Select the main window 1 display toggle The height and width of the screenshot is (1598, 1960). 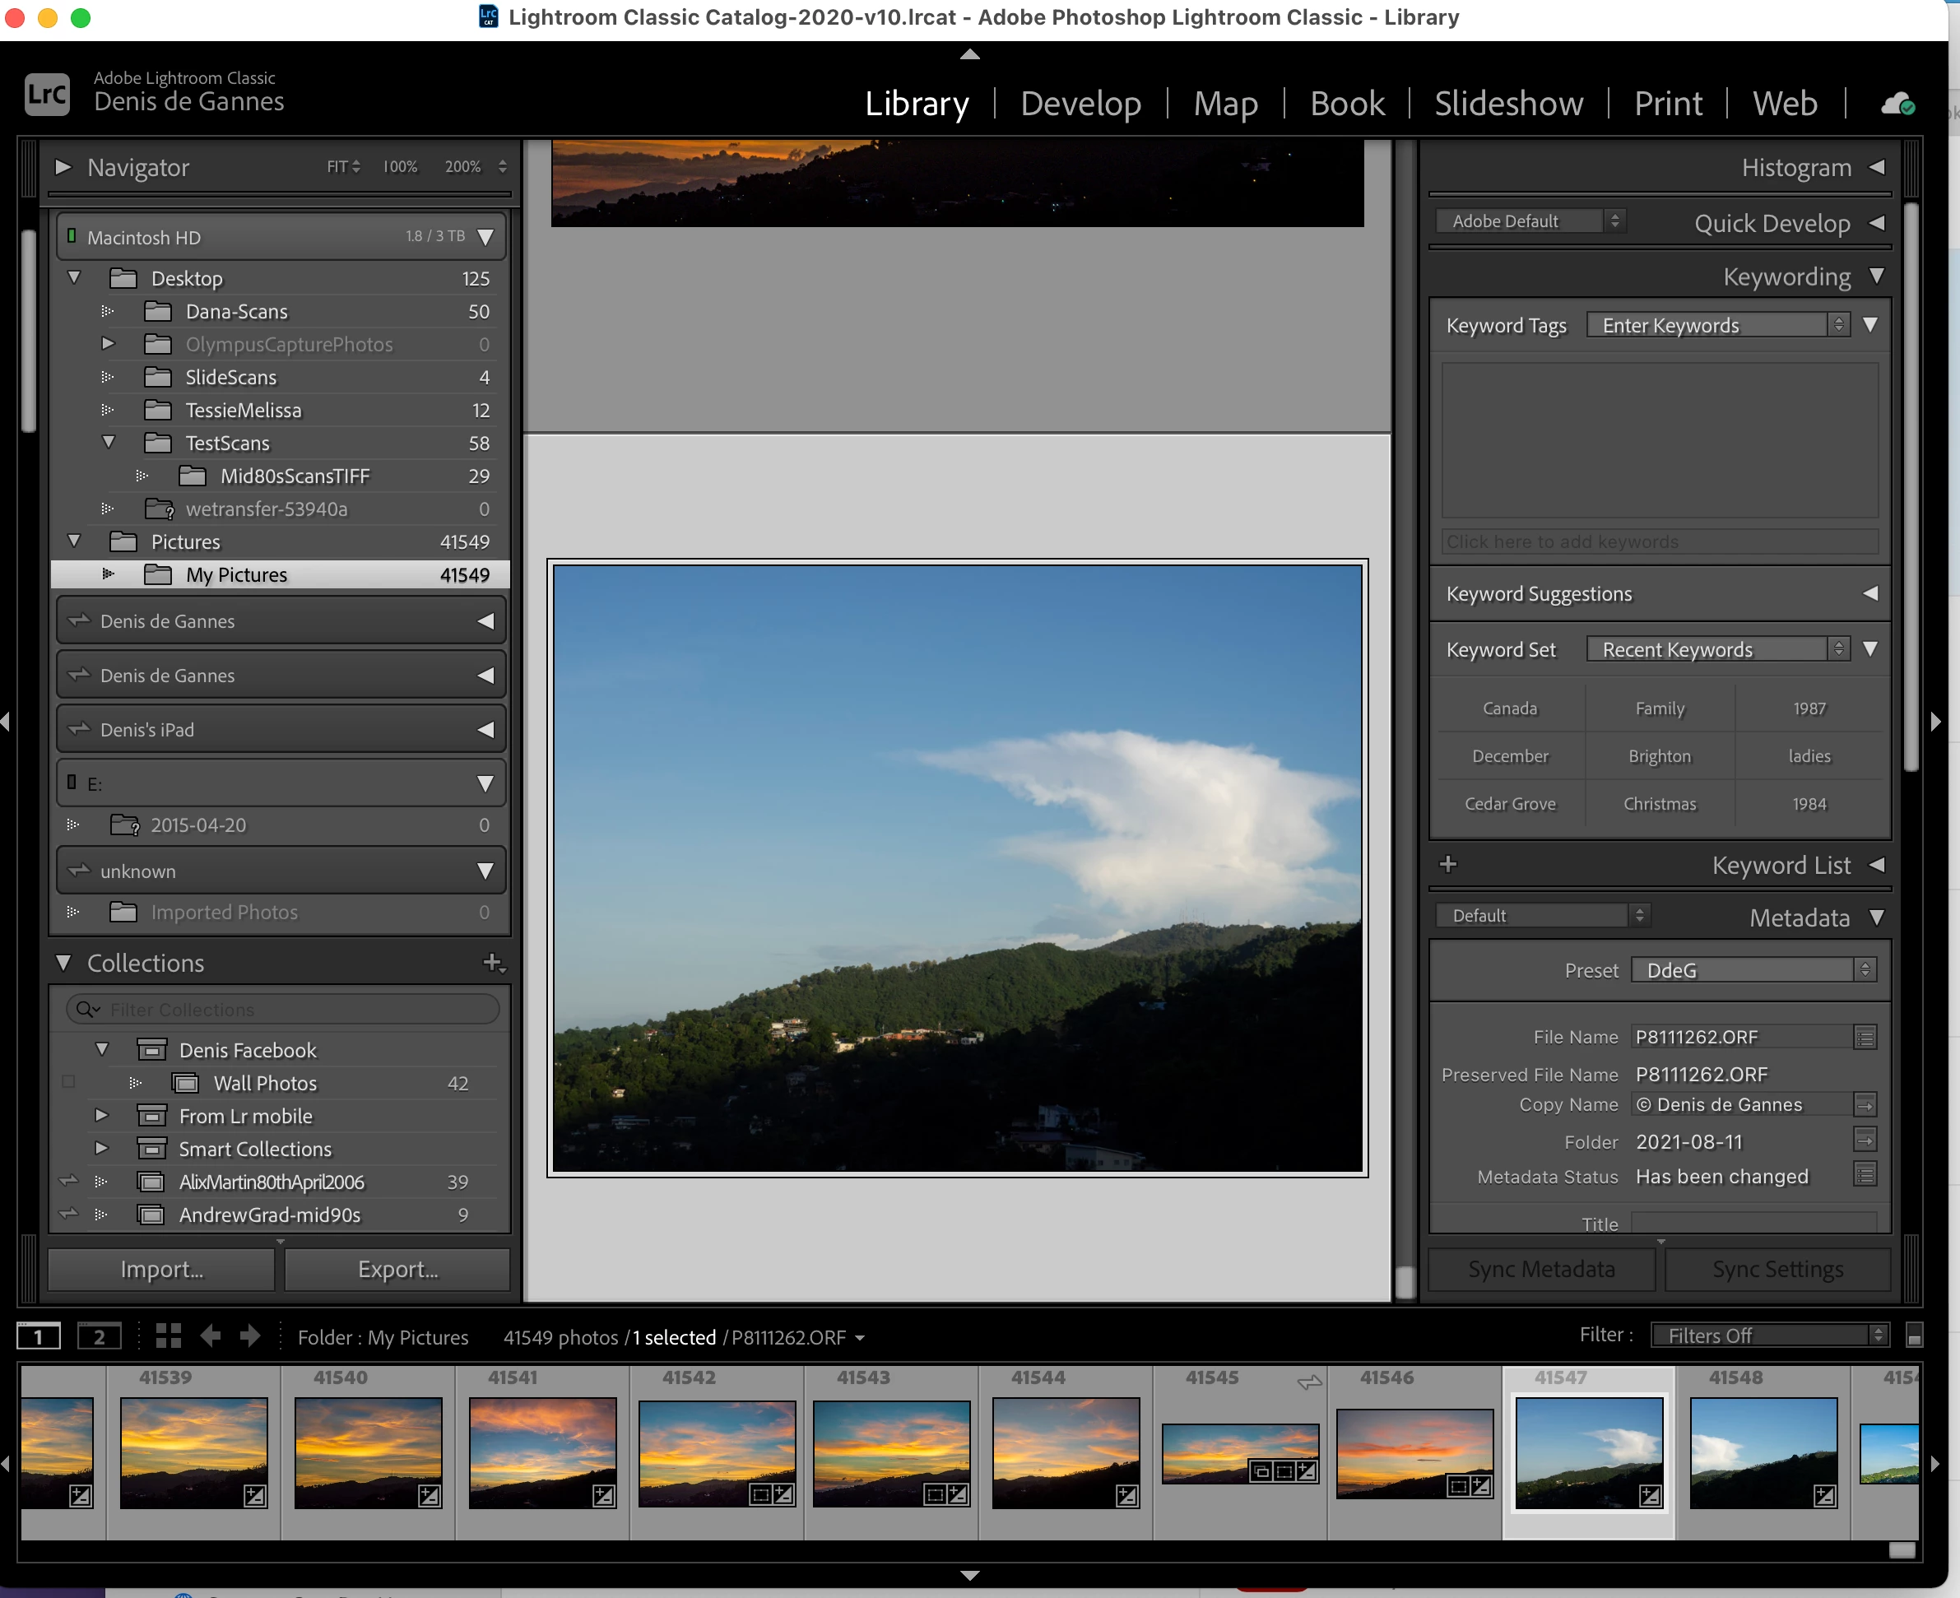click(39, 1336)
